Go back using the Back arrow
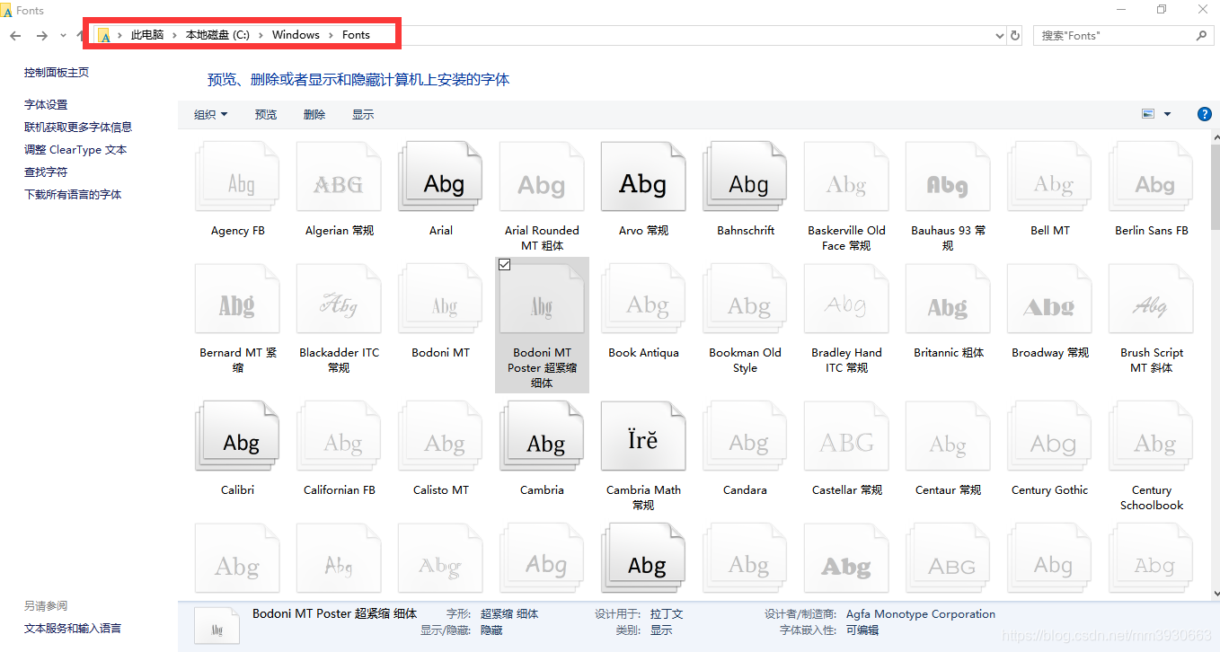The image size is (1220, 652). [15, 36]
